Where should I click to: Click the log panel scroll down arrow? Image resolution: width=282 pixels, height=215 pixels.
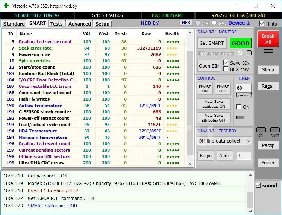(x=250, y=211)
